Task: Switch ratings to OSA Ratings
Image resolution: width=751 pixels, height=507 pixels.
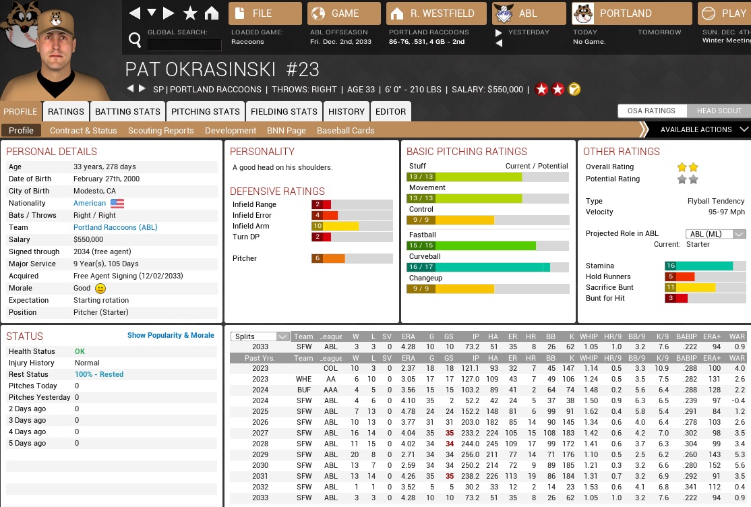Action: click(x=652, y=111)
